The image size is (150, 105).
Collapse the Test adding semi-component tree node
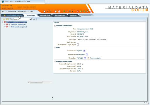pos(3,22)
